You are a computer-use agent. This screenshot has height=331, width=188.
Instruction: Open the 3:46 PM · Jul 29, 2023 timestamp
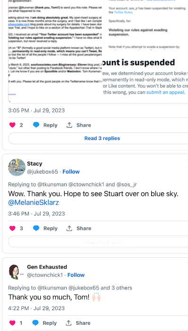pyautogui.click(x=36, y=214)
